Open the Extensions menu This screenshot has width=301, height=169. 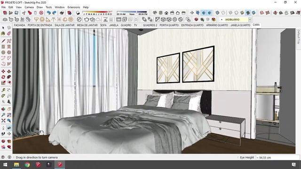74,7
